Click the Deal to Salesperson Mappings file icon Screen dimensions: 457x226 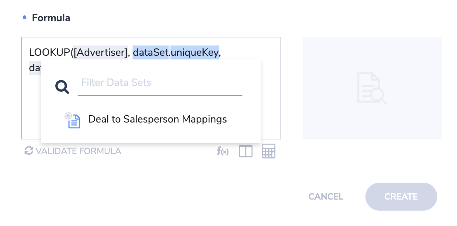73,120
